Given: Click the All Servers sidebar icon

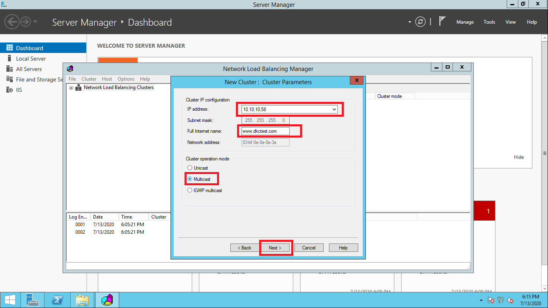Looking at the screenshot, I should [x=10, y=69].
